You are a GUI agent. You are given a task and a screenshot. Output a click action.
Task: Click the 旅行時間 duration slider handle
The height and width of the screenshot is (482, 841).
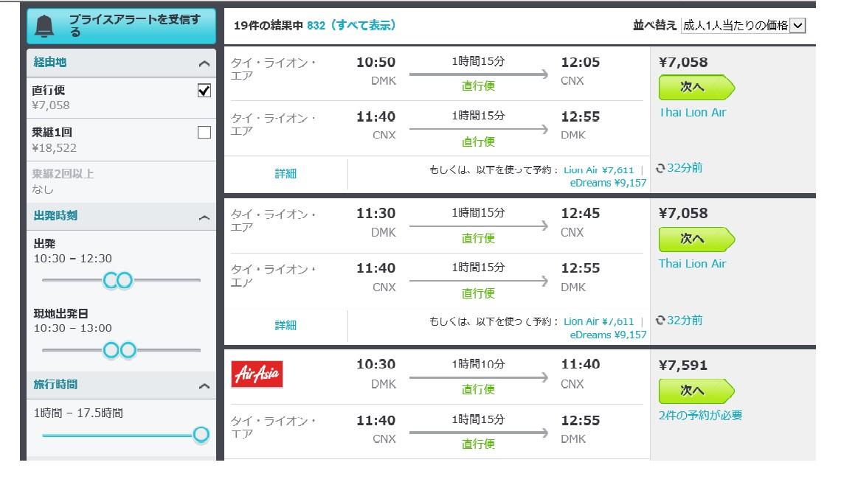pos(201,435)
